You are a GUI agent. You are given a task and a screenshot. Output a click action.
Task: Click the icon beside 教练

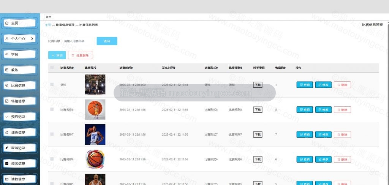pos(7,70)
